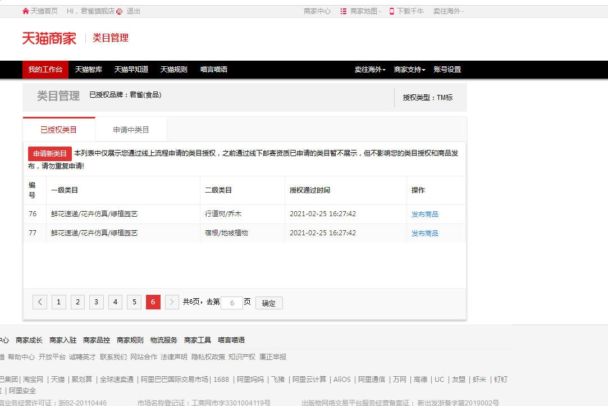The height and width of the screenshot is (406, 608).
Task: Click the red house icon beside 天猫首页
Action: [26, 11]
